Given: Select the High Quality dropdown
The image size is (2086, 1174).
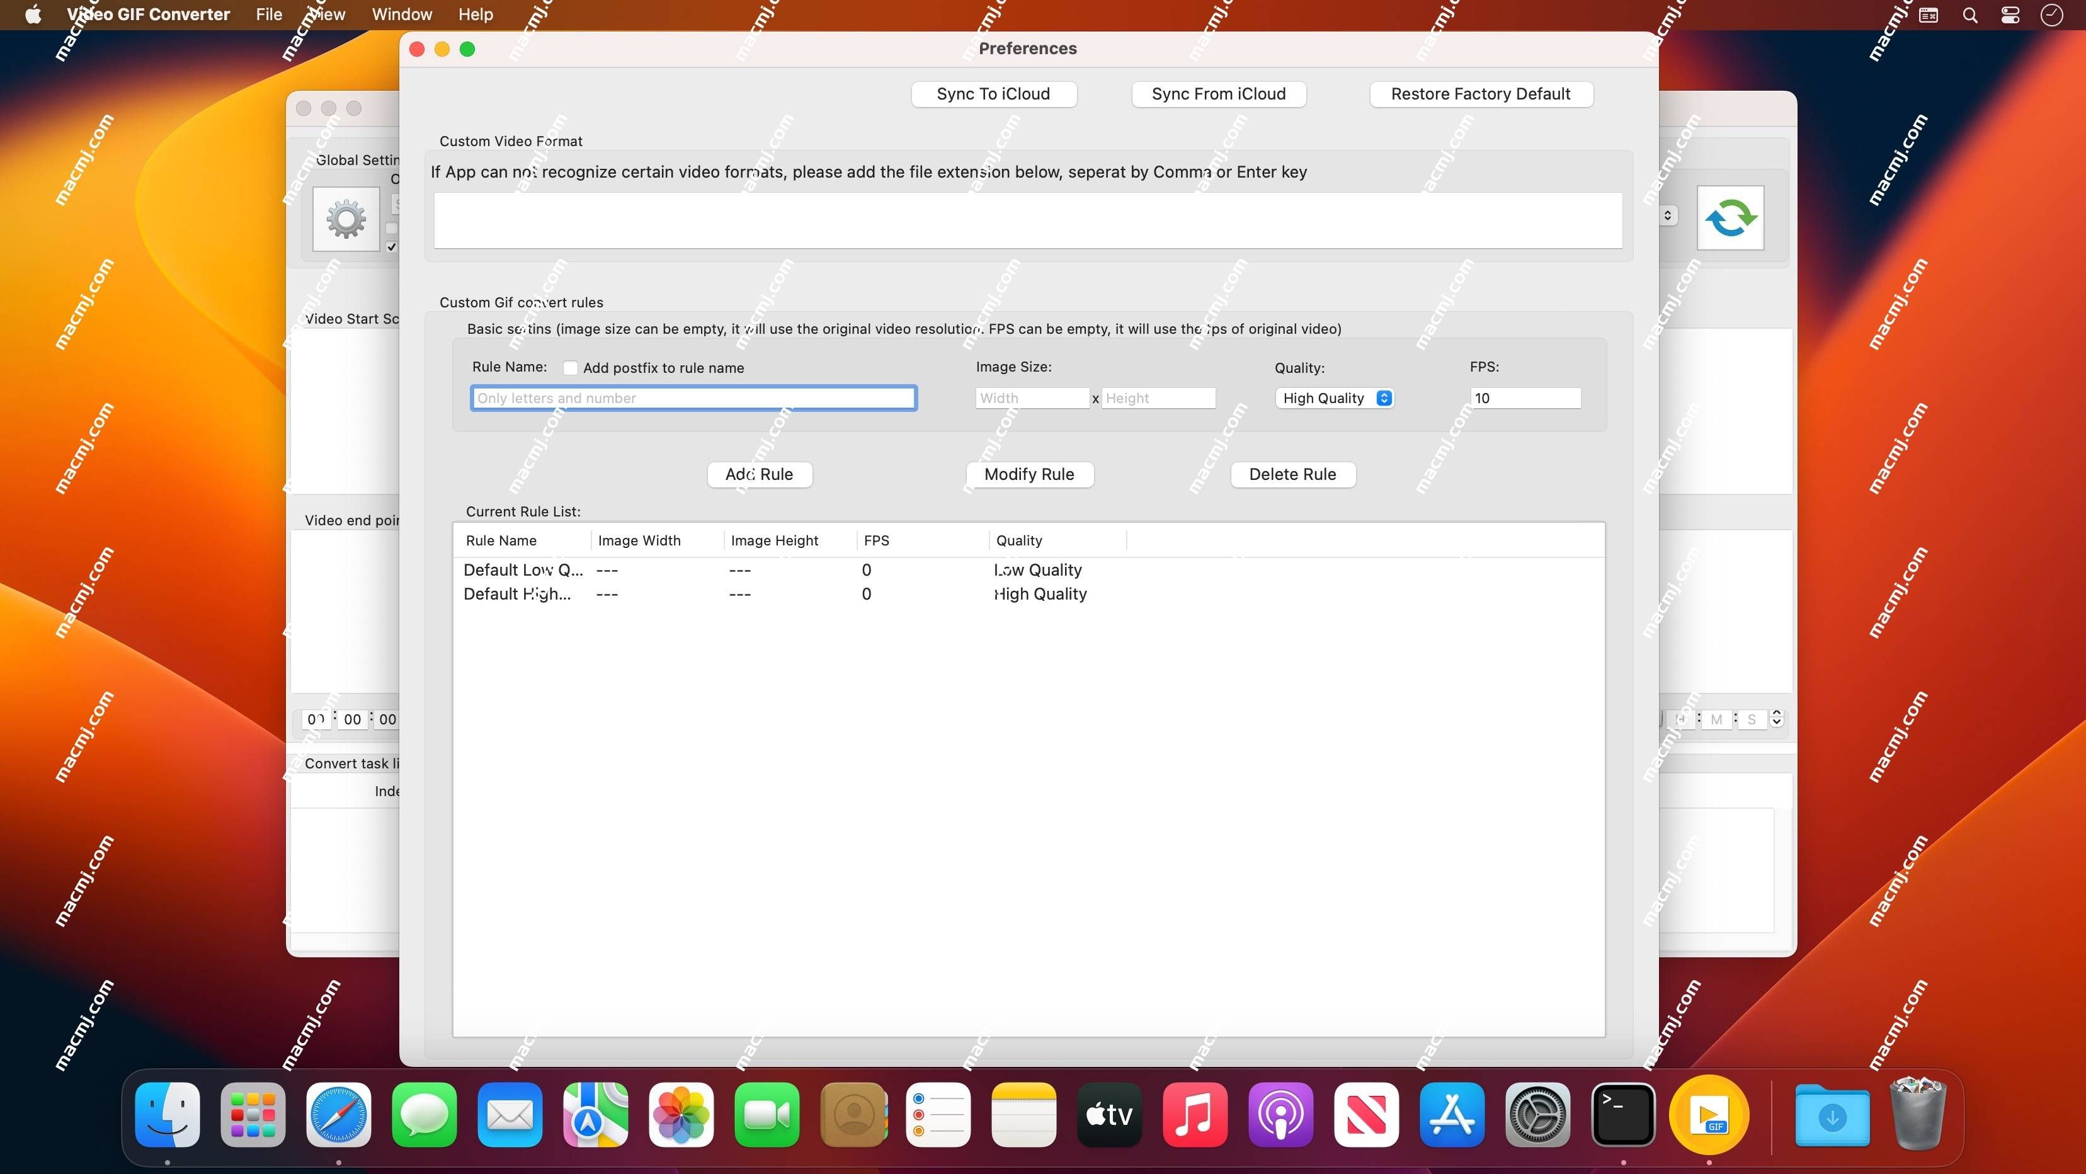Looking at the screenshot, I should pyautogui.click(x=1332, y=397).
